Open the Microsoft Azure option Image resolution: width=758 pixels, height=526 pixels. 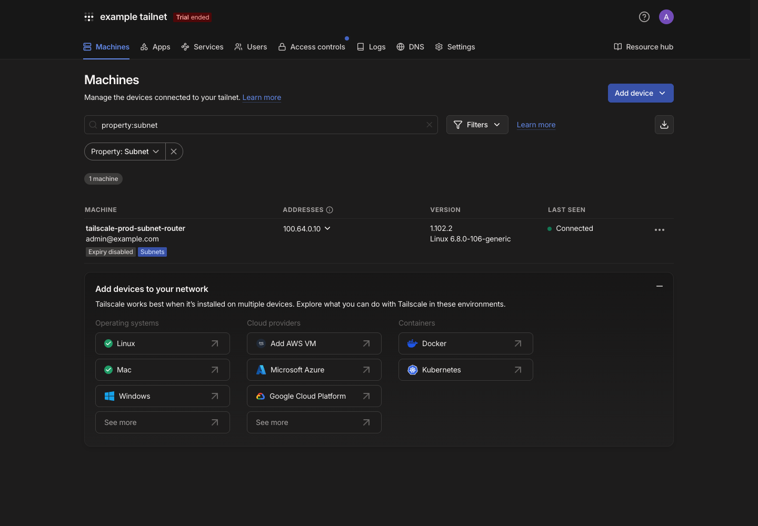coord(314,370)
